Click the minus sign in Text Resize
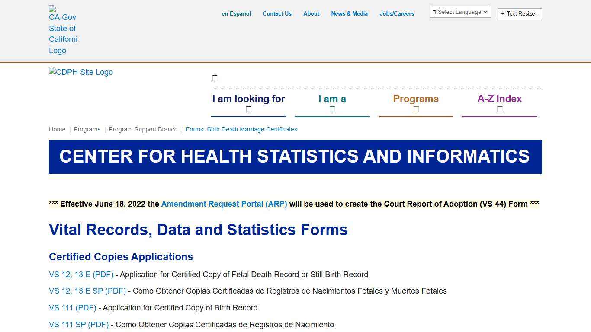 coord(538,14)
